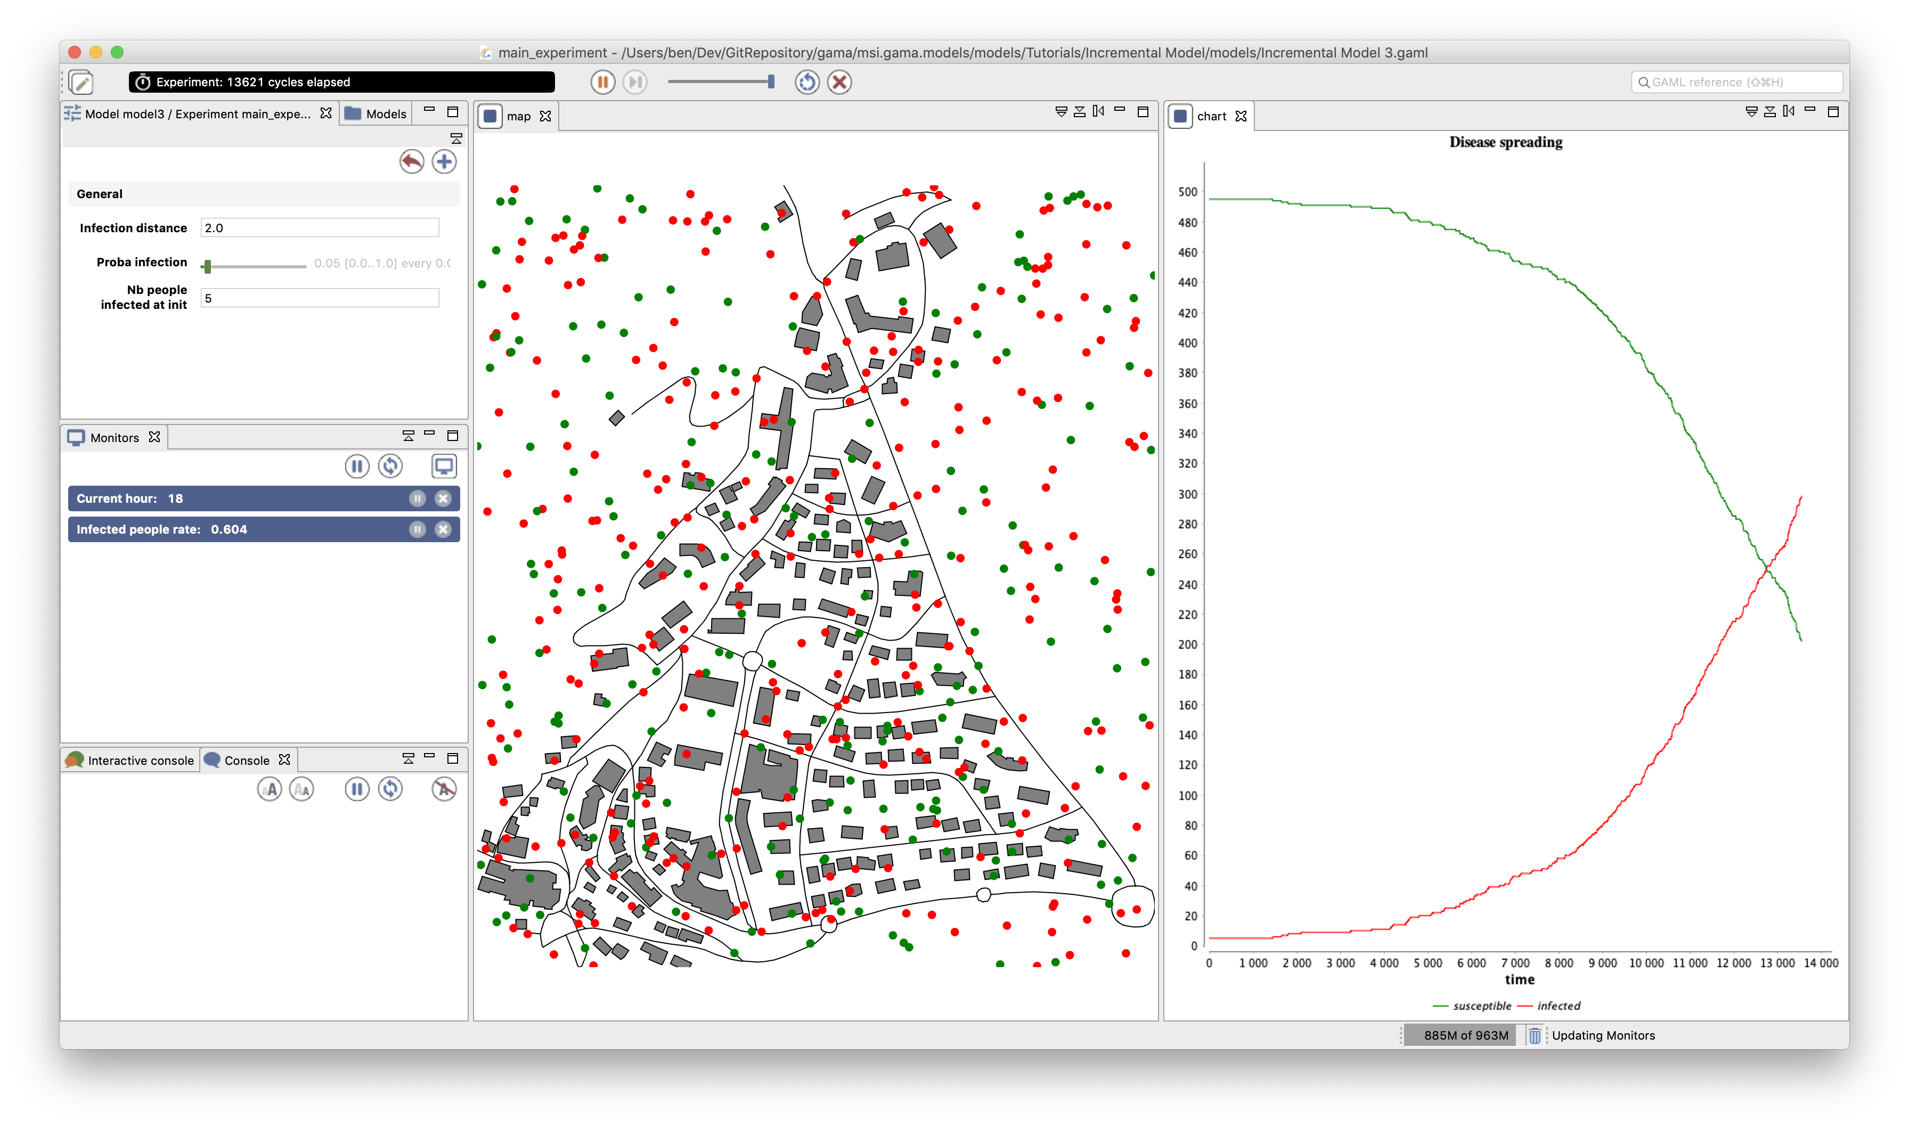Click the add parameter panel button

point(444,161)
